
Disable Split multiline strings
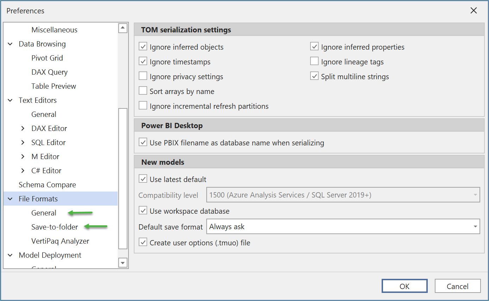(314, 76)
